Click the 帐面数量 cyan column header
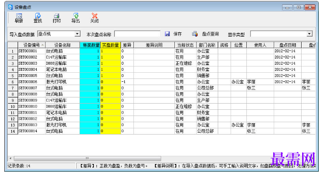Viewport: 324px width, 174px height. click(x=90, y=45)
